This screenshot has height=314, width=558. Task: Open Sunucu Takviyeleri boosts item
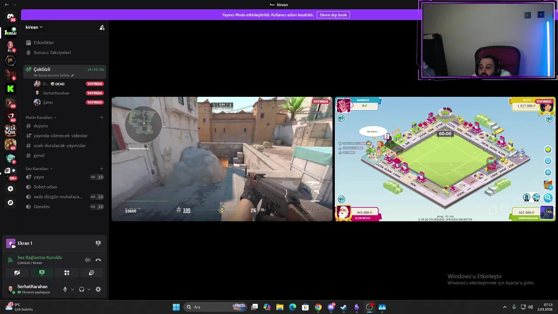(65, 52)
